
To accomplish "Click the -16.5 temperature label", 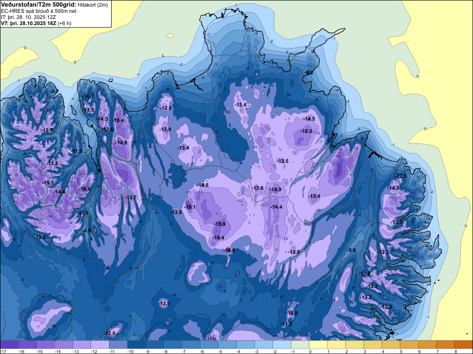I will [x=229, y=250].
